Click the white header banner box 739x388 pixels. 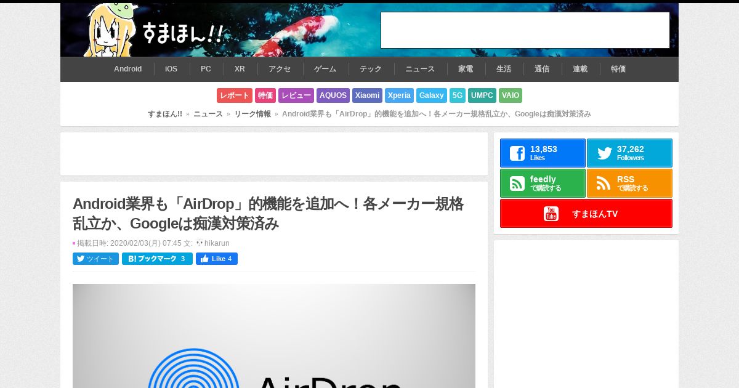[525, 30]
